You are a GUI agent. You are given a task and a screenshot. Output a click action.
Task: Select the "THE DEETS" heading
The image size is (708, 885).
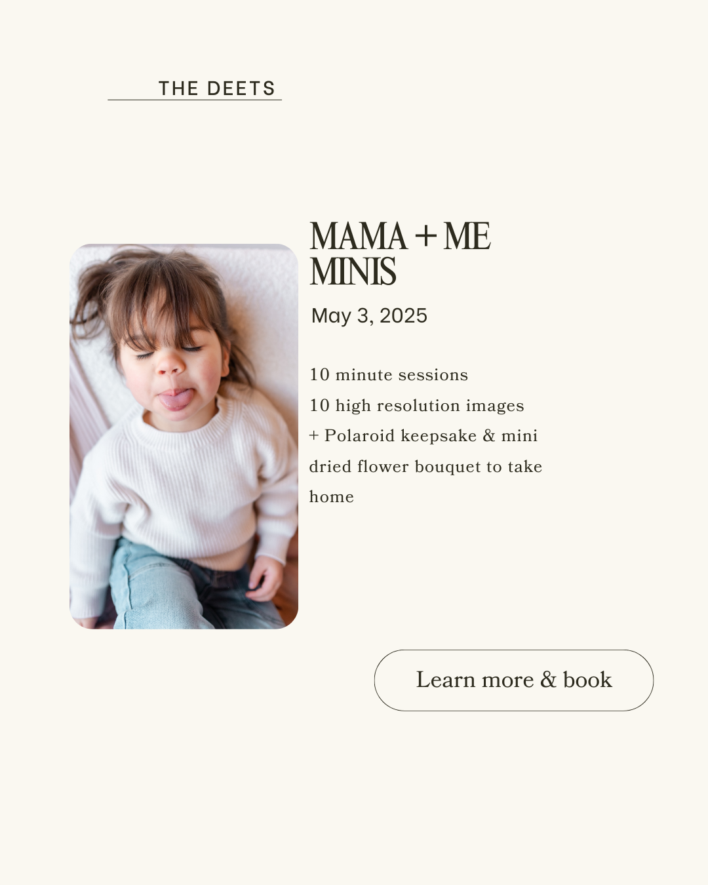click(216, 88)
